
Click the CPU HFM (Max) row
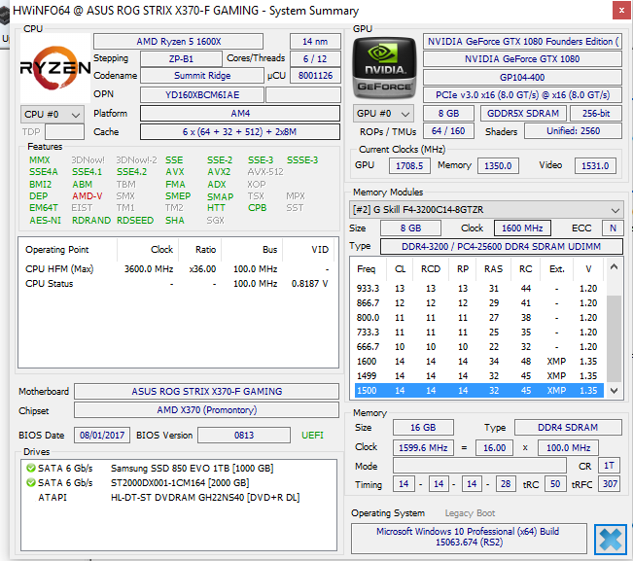[178, 269]
